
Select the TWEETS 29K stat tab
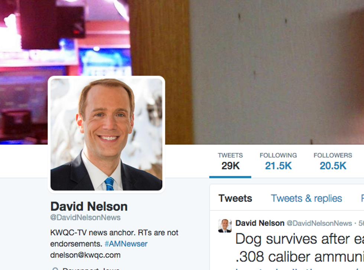(230, 162)
